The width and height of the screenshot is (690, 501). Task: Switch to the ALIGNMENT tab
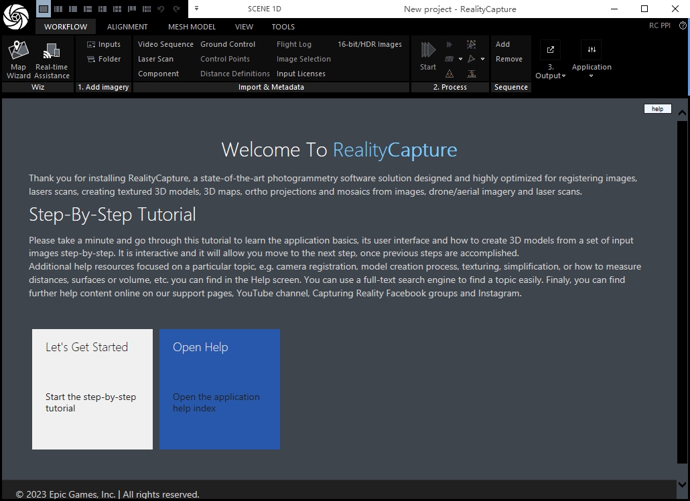127,27
